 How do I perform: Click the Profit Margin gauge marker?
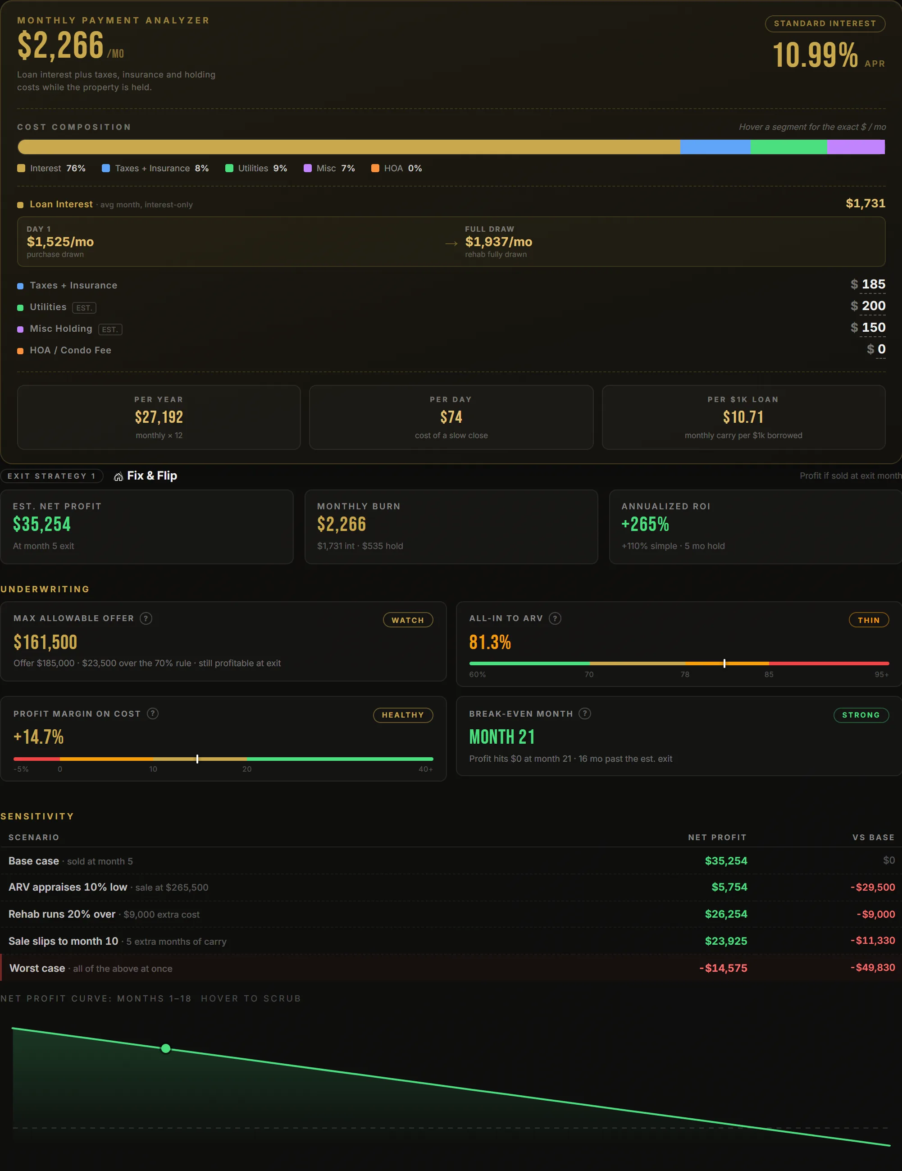pos(197,759)
